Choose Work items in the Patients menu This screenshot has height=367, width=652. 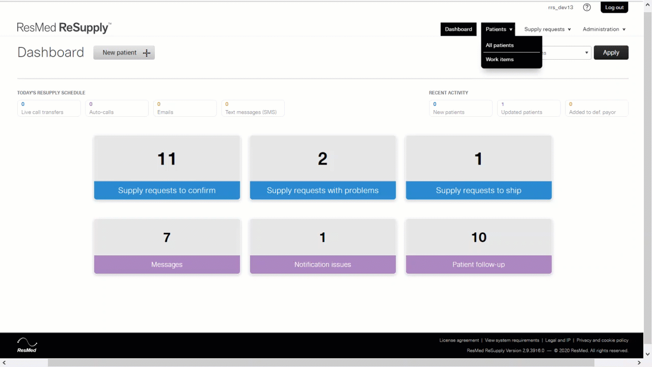[x=500, y=59]
